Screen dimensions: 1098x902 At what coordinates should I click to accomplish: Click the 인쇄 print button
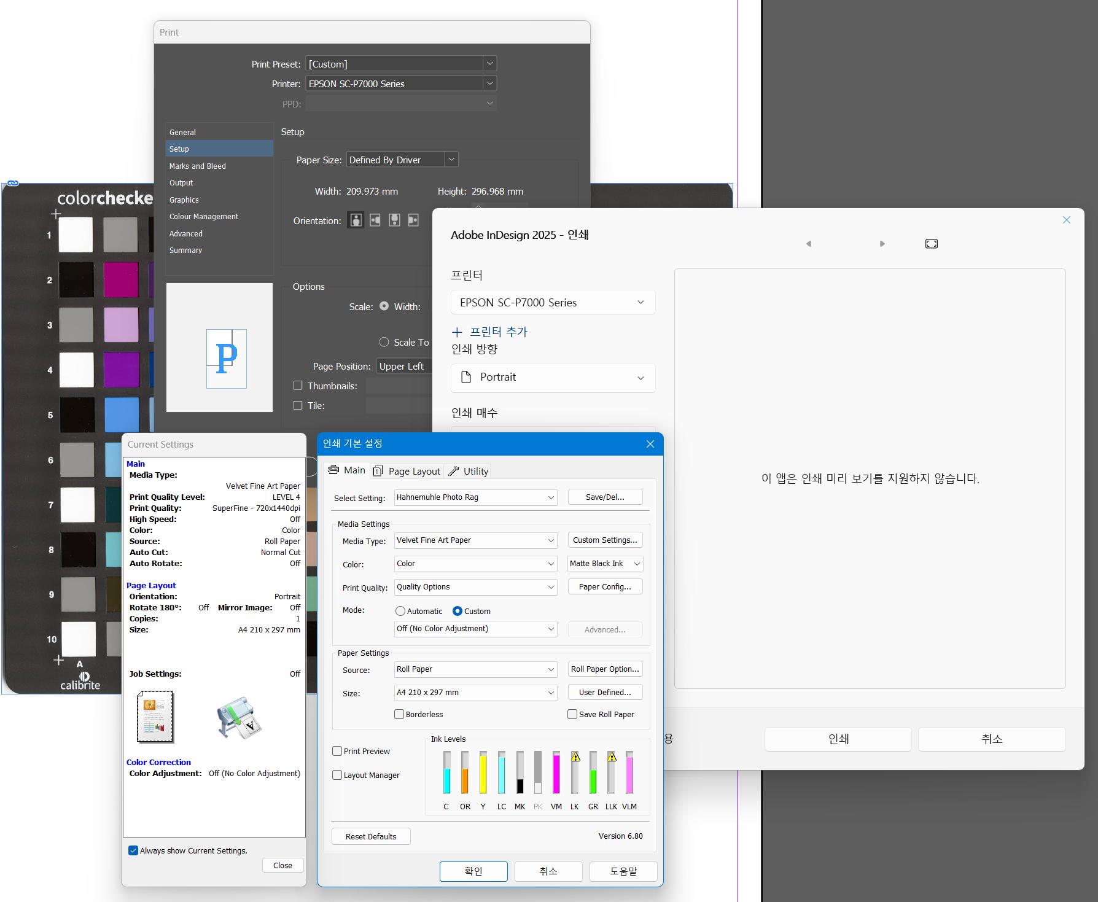point(838,739)
